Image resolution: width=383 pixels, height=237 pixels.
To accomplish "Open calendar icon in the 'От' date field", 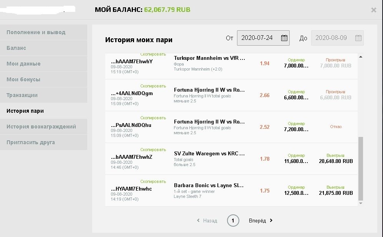I will (x=284, y=38).
